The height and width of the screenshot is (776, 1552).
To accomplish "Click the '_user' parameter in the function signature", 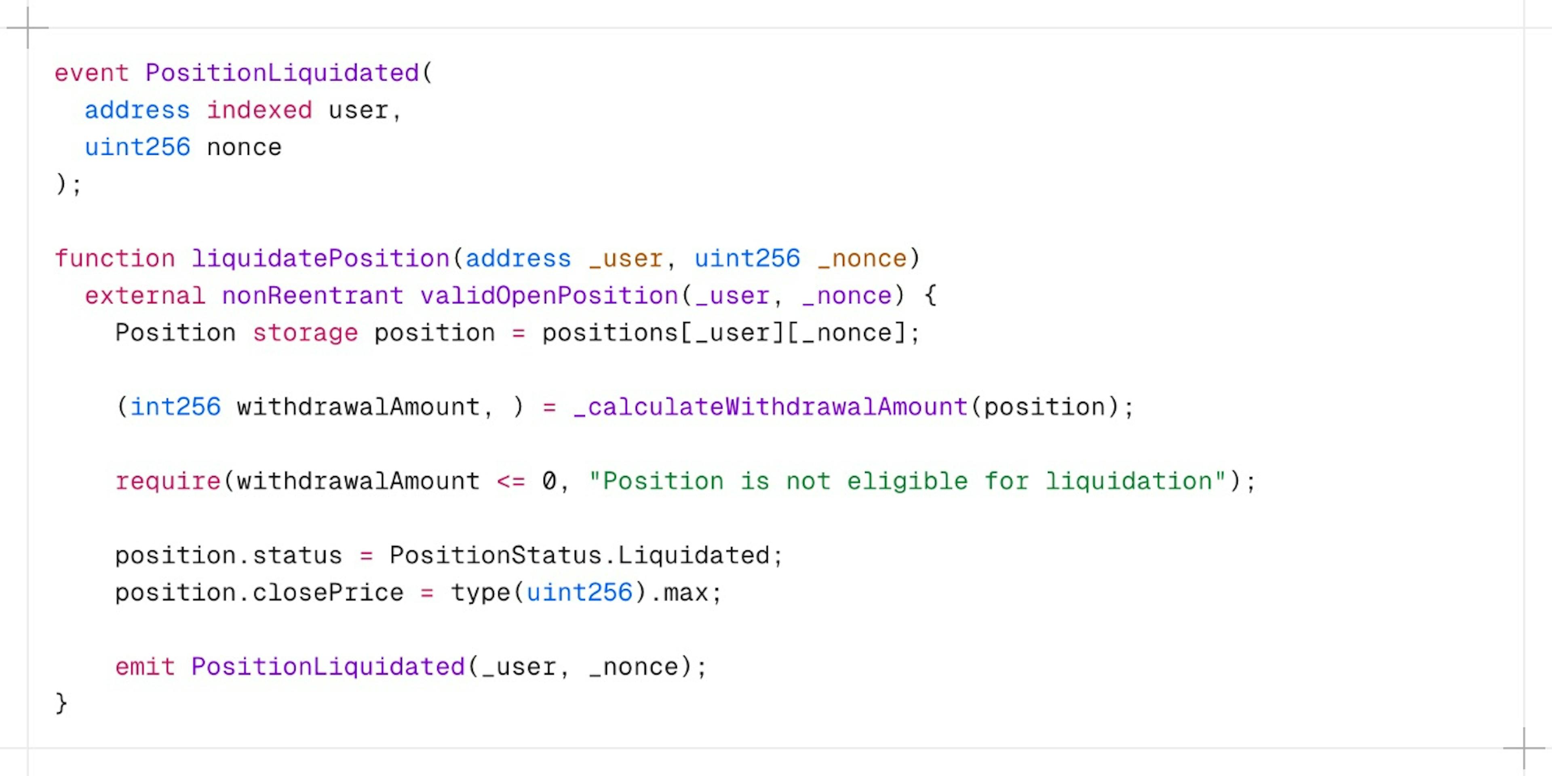I will pos(625,259).
